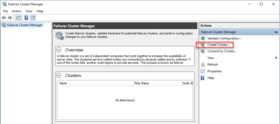Click the Node Status column header

pyautogui.click(x=187, y=83)
